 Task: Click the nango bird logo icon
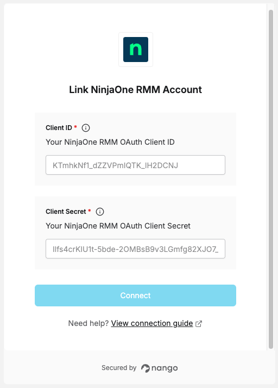(x=146, y=368)
